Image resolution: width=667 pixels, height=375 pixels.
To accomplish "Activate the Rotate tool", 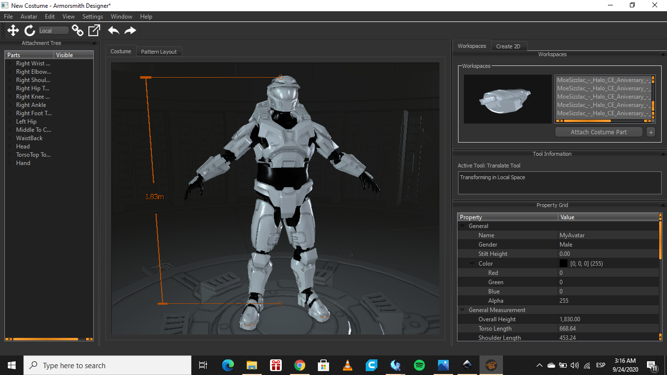I will 30,31.
